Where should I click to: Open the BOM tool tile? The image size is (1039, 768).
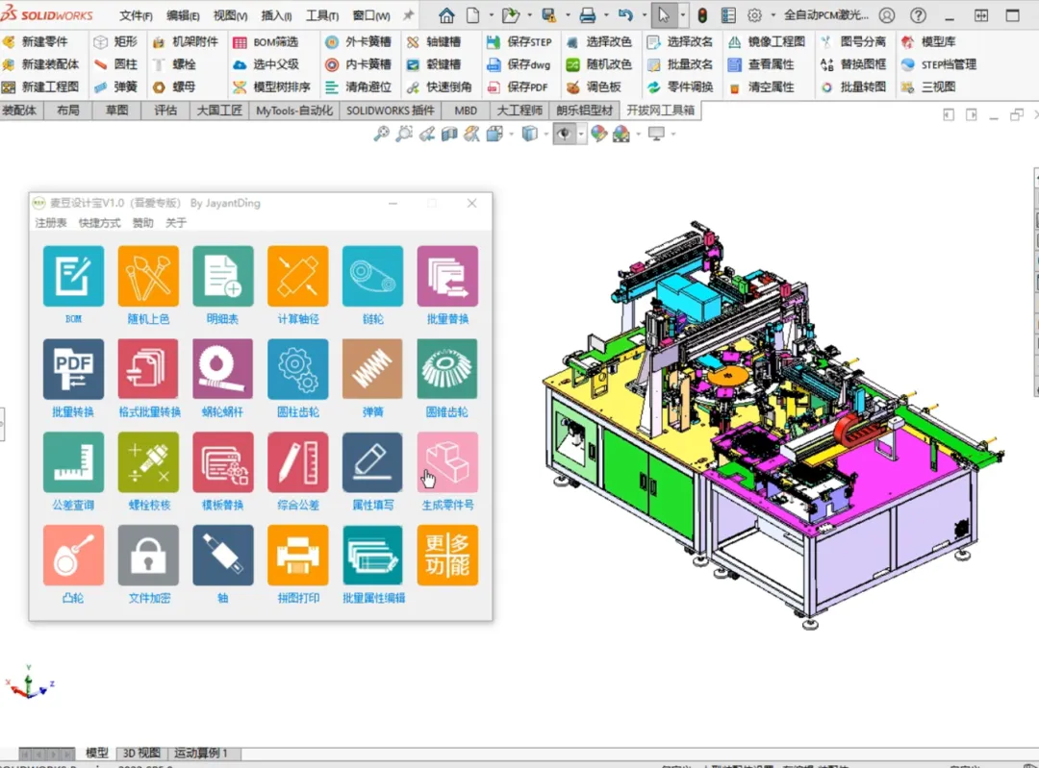point(73,276)
